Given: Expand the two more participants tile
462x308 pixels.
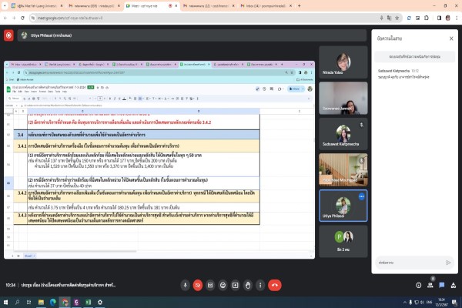Looking at the screenshot, I should tap(343, 241).
